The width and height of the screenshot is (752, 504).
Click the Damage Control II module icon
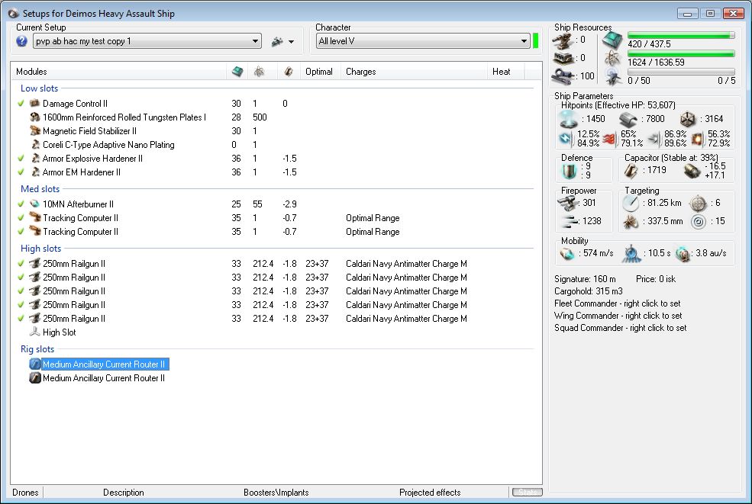(34, 103)
